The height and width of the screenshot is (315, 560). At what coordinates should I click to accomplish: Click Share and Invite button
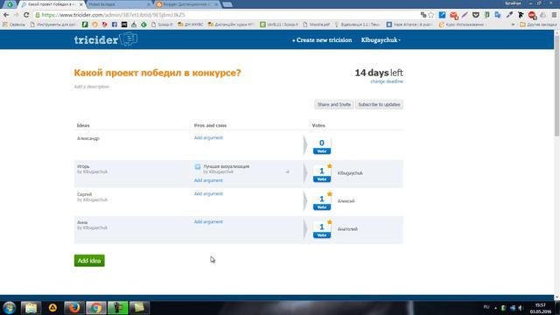click(x=334, y=105)
